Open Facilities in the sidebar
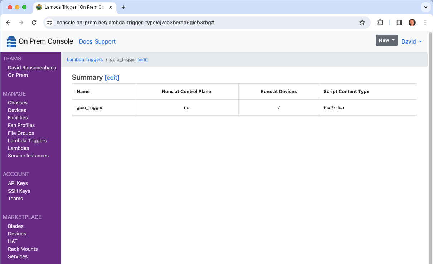Image resolution: width=433 pixels, height=264 pixels. pyautogui.click(x=18, y=118)
